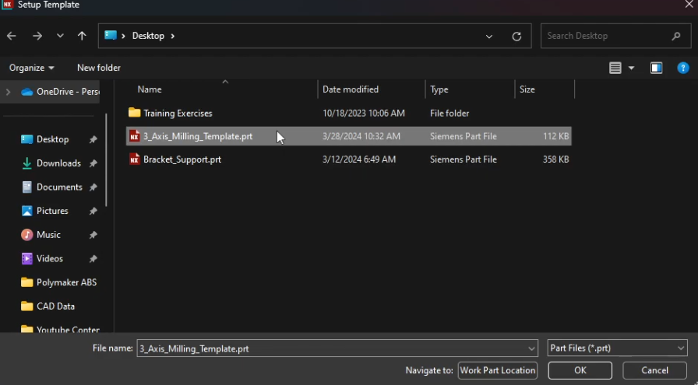Click the 3/28/2024 10:32 AM date cell

361,136
